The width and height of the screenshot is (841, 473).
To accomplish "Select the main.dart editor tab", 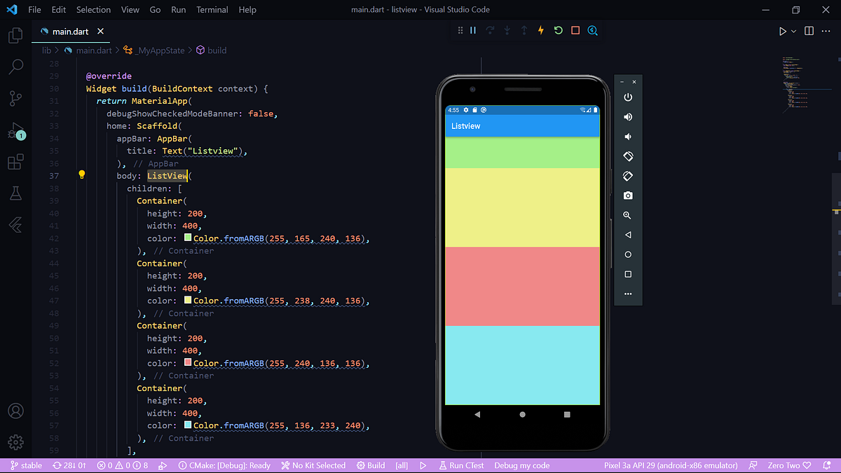I will coord(70,31).
